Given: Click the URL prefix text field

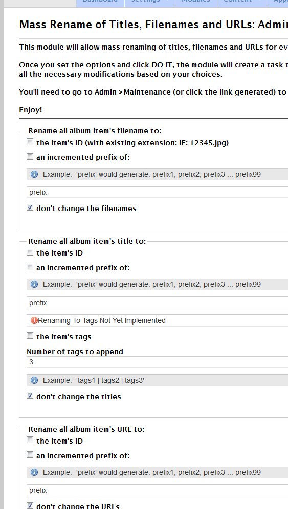Looking at the screenshot, I should tap(158, 490).
